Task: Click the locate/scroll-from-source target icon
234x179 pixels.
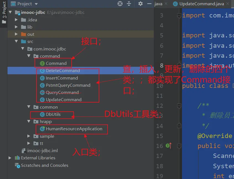Action: (x=120, y=4)
